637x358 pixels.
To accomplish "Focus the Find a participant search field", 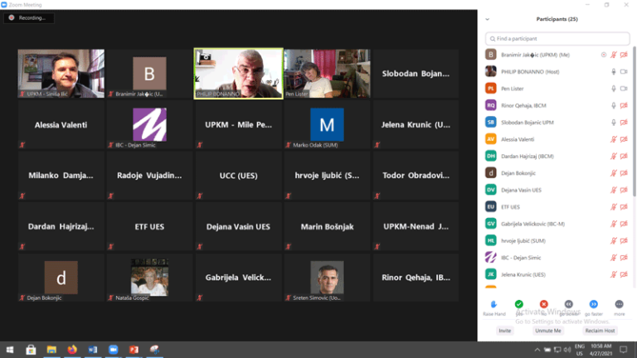I will (x=557, y=39).
